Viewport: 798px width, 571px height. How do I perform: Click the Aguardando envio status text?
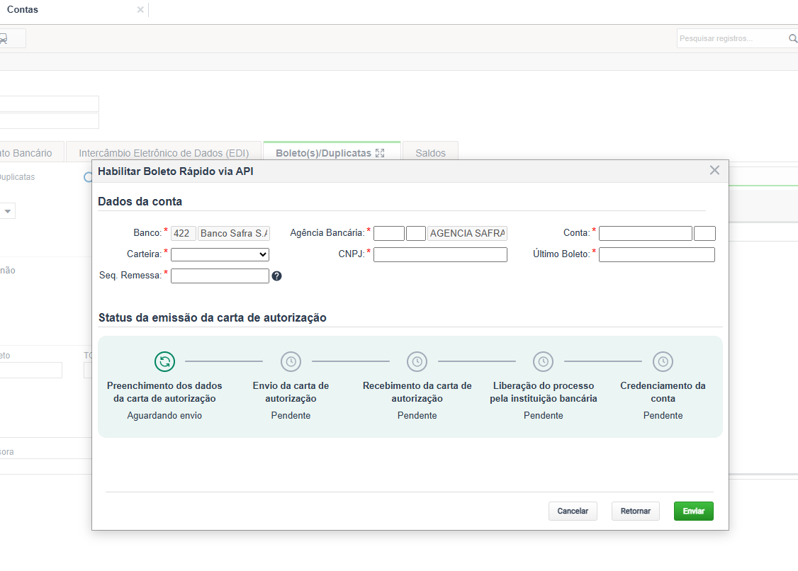pos(165,415)
